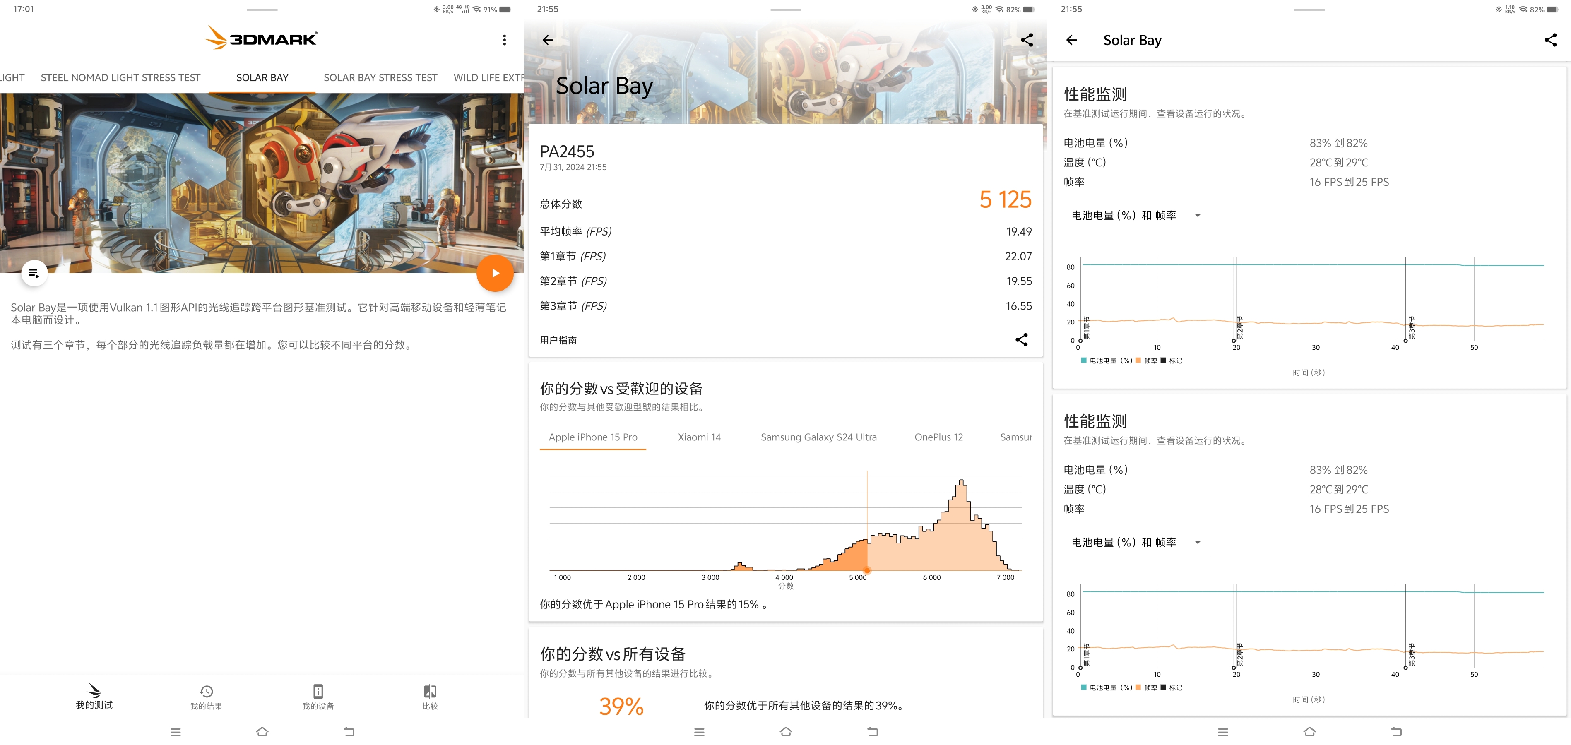Open the three-dot overflow menu
Screen dimensions: 1571x745
504,40
